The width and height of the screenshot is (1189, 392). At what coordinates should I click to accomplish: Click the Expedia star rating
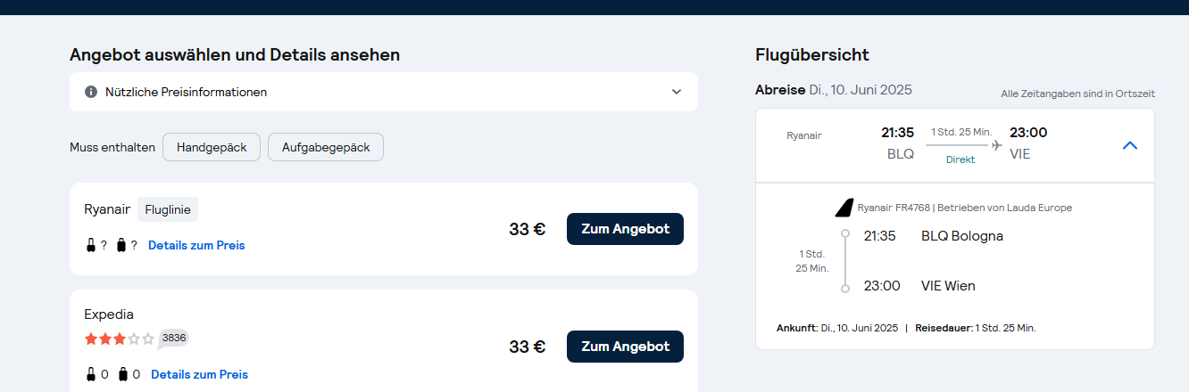coord(120,339)
